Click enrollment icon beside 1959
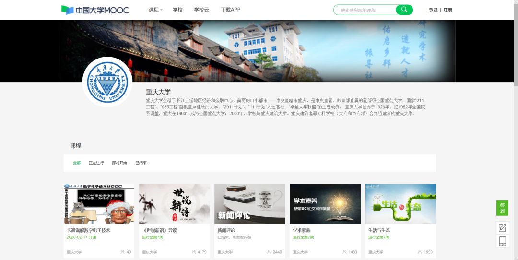The image size is (518, 260). click(x=420, y=252)
